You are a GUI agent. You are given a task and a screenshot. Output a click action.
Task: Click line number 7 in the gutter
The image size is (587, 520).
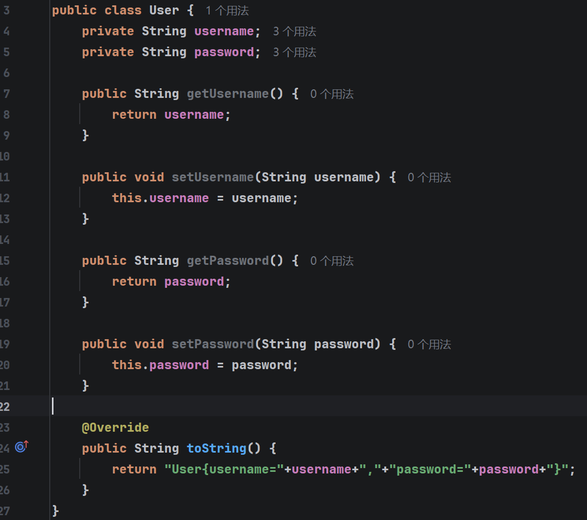tap(6, 94)
